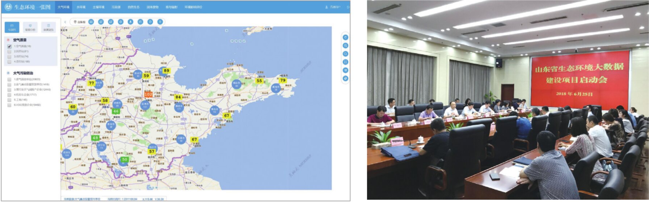Enable the 5.工地 layer checkbox
Image resolution: width=649 pixels, height=202 pixels.
(x=9, y=100)
